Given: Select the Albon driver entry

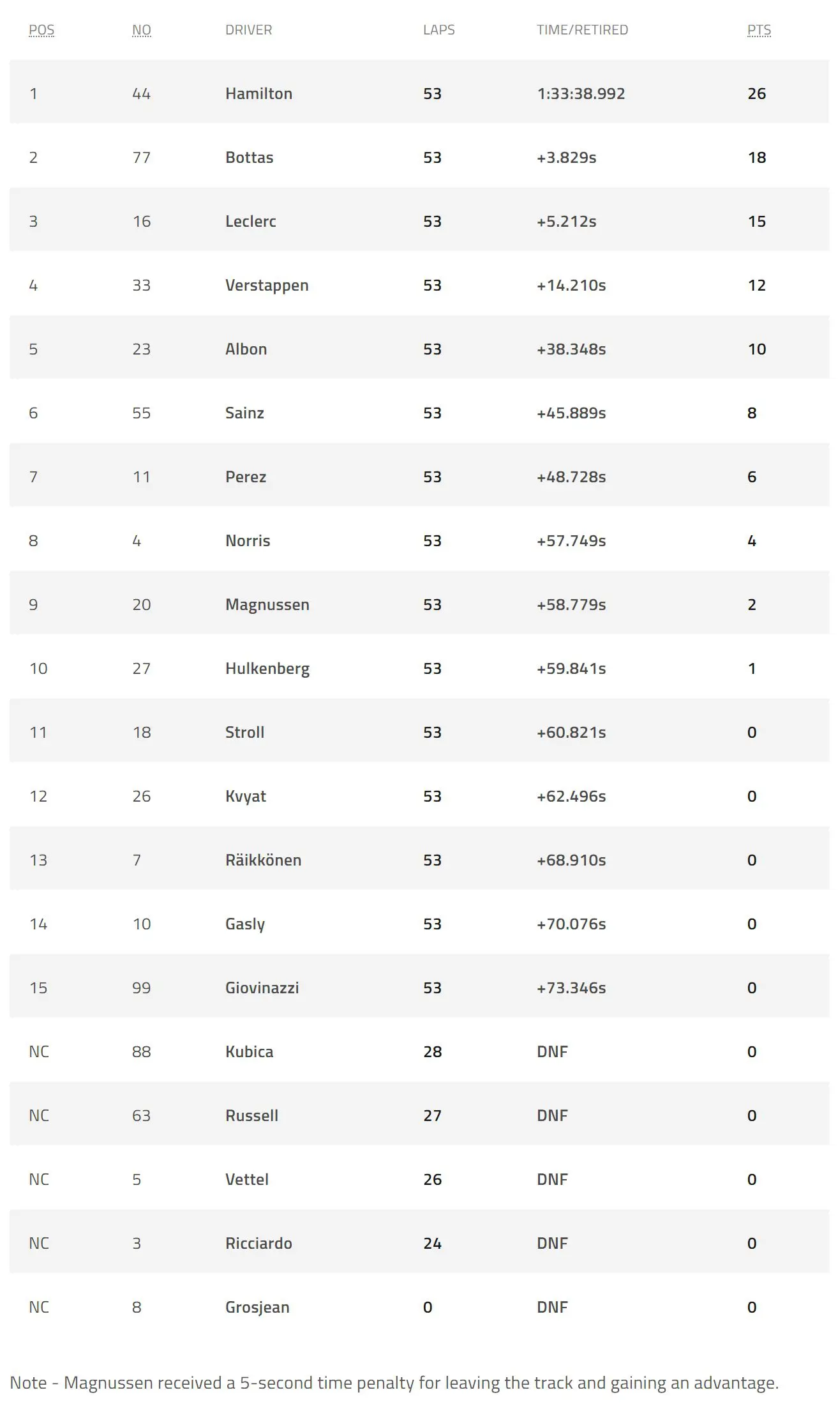Looking at the screenshot, I should point(246,349).
